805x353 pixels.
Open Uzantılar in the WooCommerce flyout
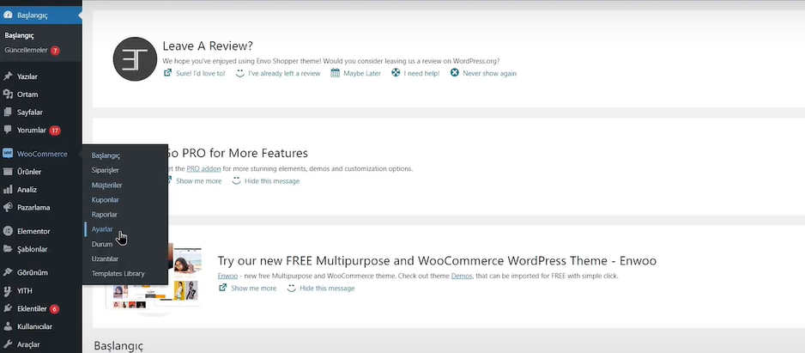click(x=105, y=259)
